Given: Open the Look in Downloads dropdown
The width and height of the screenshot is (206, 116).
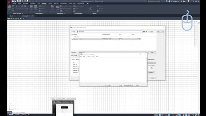Looking at the screenshot, I should click(x=142, y=32).
